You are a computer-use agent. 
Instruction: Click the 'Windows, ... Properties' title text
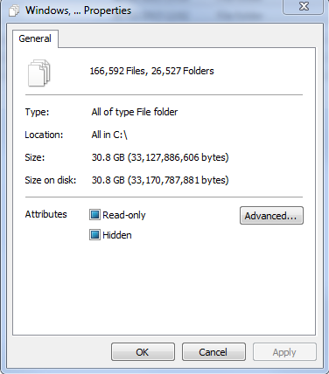coord(79,10)
